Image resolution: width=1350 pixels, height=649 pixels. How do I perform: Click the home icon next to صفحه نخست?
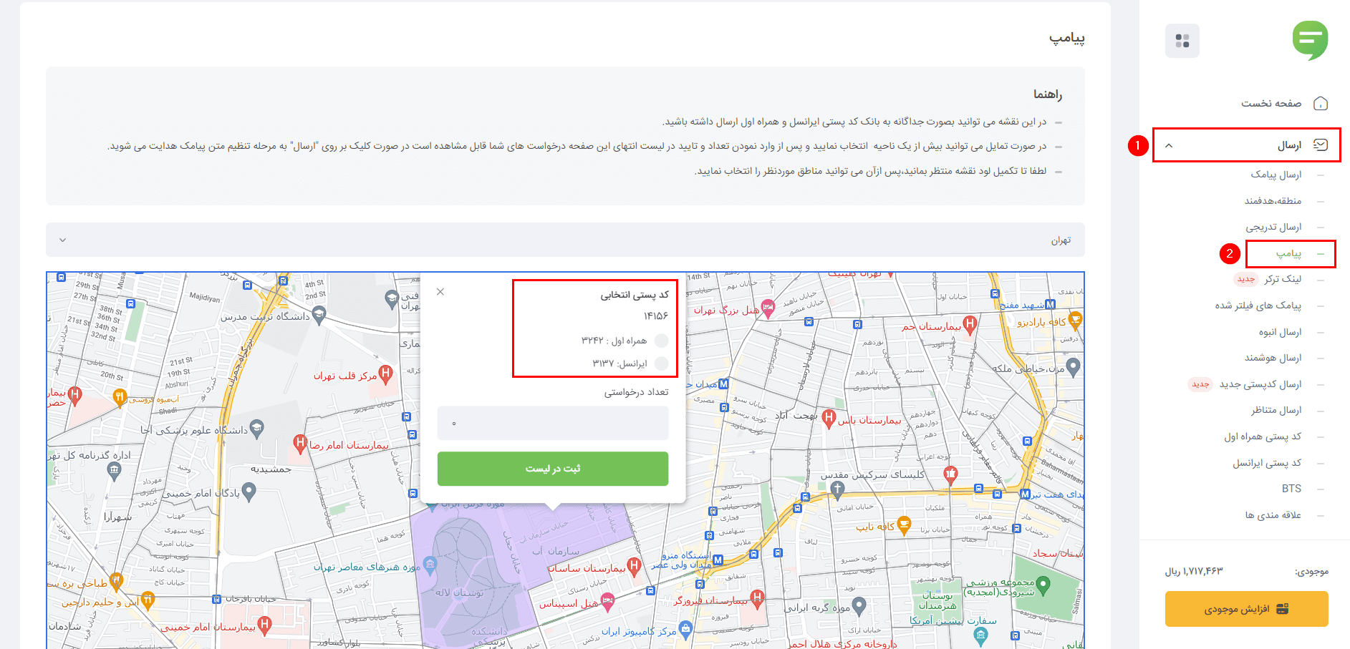[1321, 103]
